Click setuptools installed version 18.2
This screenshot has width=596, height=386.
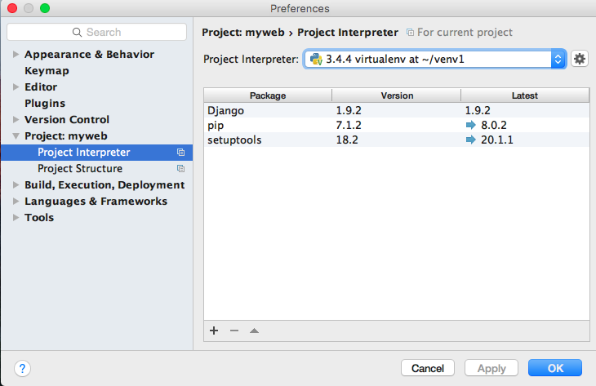347,140
